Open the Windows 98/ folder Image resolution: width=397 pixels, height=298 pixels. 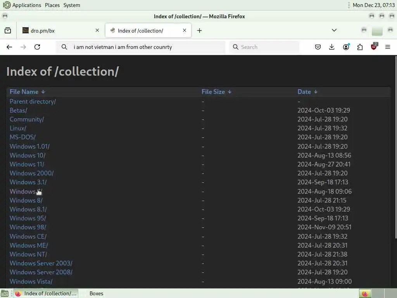pyautogui.click(x=28, y=227)
